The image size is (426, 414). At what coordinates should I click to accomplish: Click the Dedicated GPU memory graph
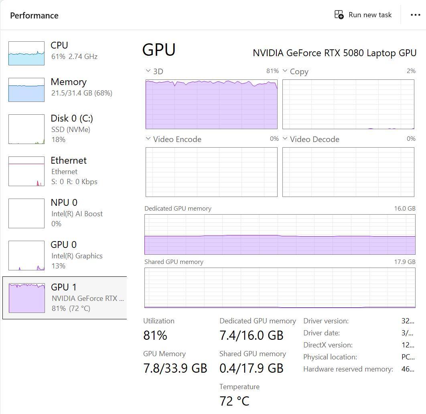[280, 234]
